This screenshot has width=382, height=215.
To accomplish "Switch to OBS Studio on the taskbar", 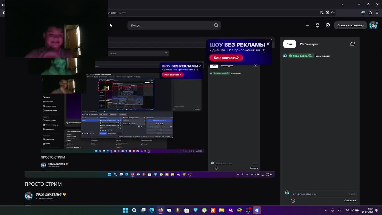I will click(248, 210).
